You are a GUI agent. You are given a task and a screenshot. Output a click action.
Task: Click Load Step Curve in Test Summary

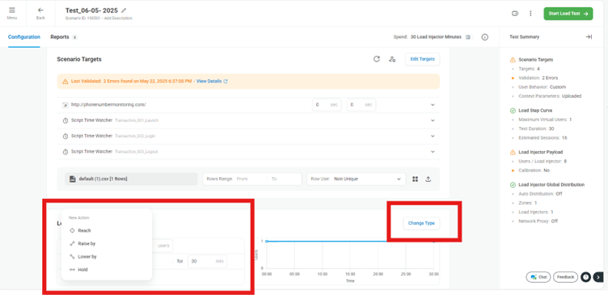(535, 111)
